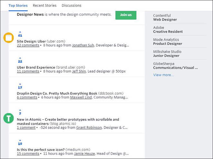This screenshot has height=159, width=213.
Task: Switch to the Top Stories tab
Action: 18,5
